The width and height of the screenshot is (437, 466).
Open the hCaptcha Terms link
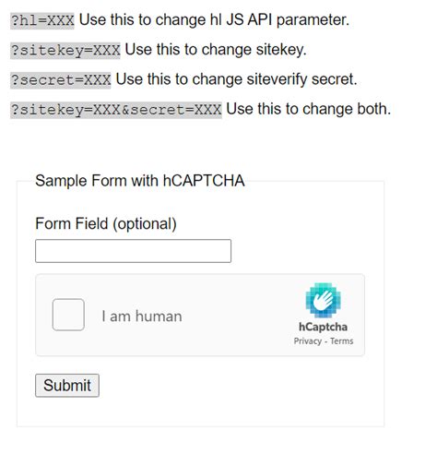(x=342, y=341)
